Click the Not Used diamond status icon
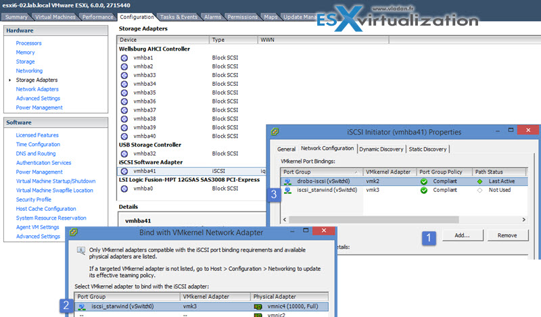Viewport: 541px width, 317px height. [x=479, y=191]
